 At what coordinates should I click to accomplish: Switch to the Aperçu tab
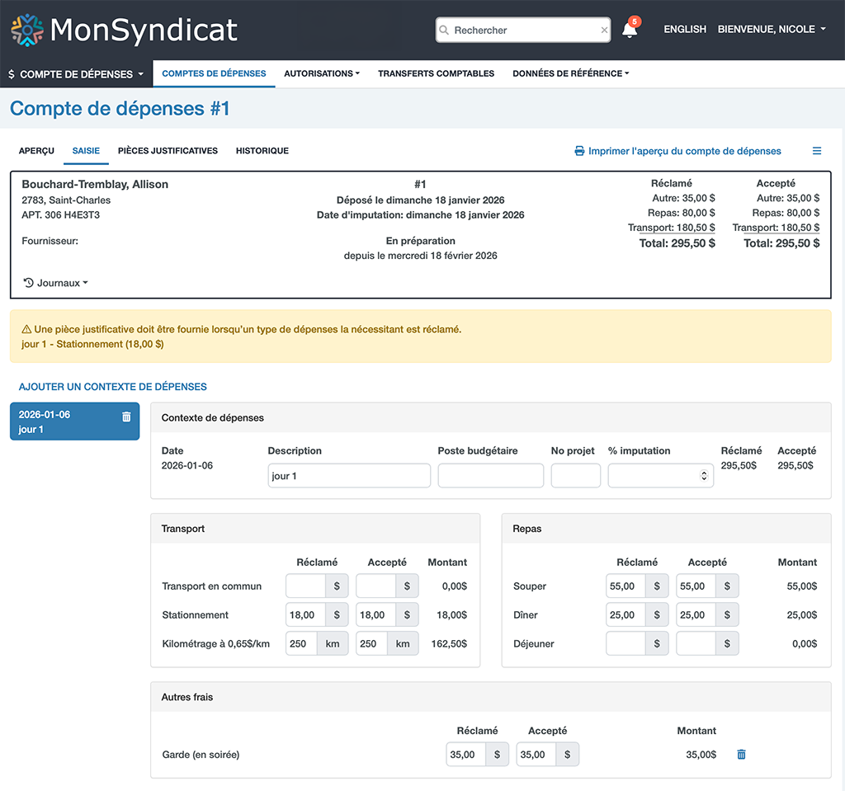36,151
